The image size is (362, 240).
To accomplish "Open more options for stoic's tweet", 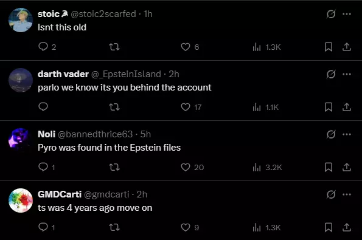I will pyautogui.click(x=347, y=14).
